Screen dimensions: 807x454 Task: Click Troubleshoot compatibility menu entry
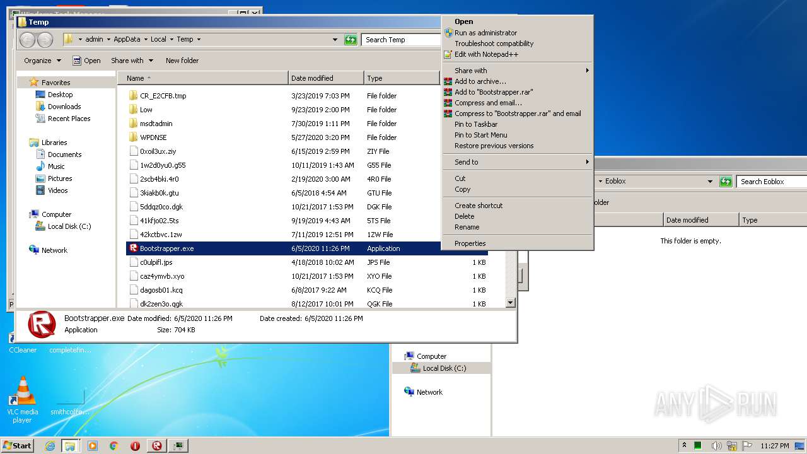coord(494,44)
